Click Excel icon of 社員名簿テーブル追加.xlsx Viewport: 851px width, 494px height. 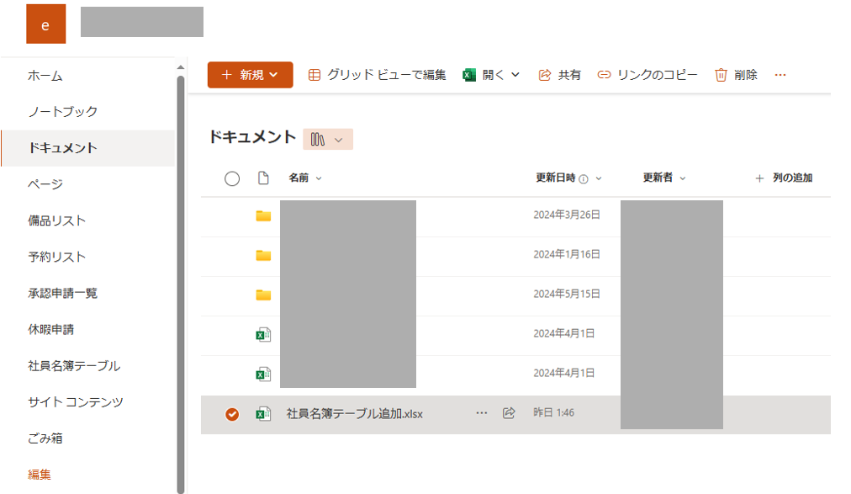(x=263, y=414)
